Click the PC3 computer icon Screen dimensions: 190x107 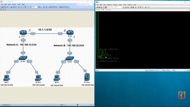(x=57, y=78)
